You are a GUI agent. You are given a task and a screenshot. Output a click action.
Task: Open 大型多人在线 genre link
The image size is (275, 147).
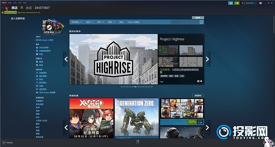point(41,121)
